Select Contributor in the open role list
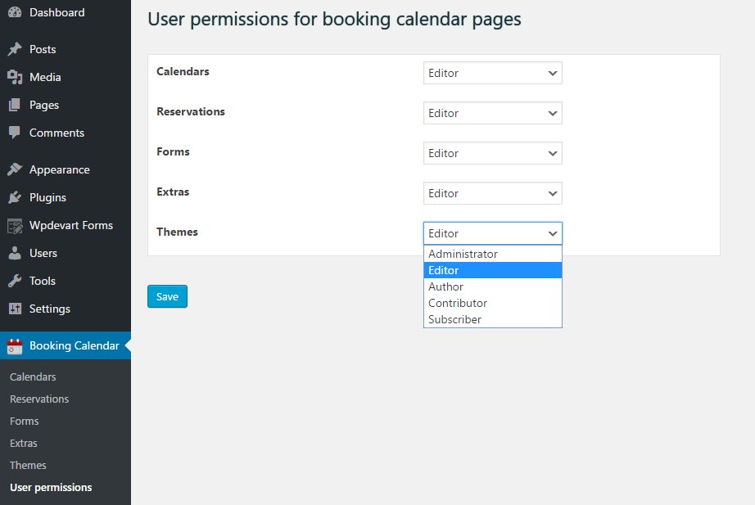755x505 pixels. [x=457, y=303]
